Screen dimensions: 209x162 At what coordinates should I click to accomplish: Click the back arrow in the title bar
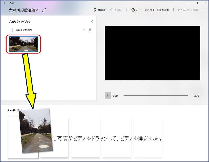coord(4,3)
